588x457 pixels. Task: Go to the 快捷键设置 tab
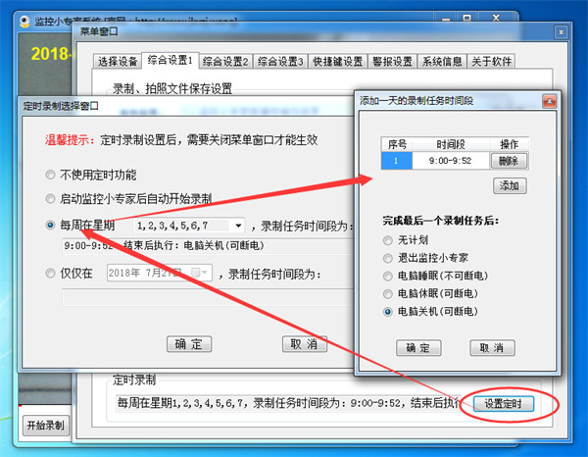click(x=337, y=62)
